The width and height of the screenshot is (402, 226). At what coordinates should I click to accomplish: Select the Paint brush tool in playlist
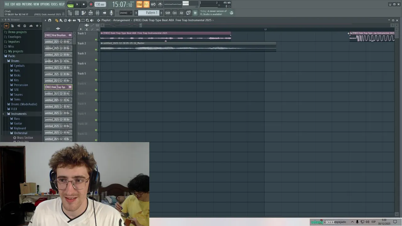point(61,20)
